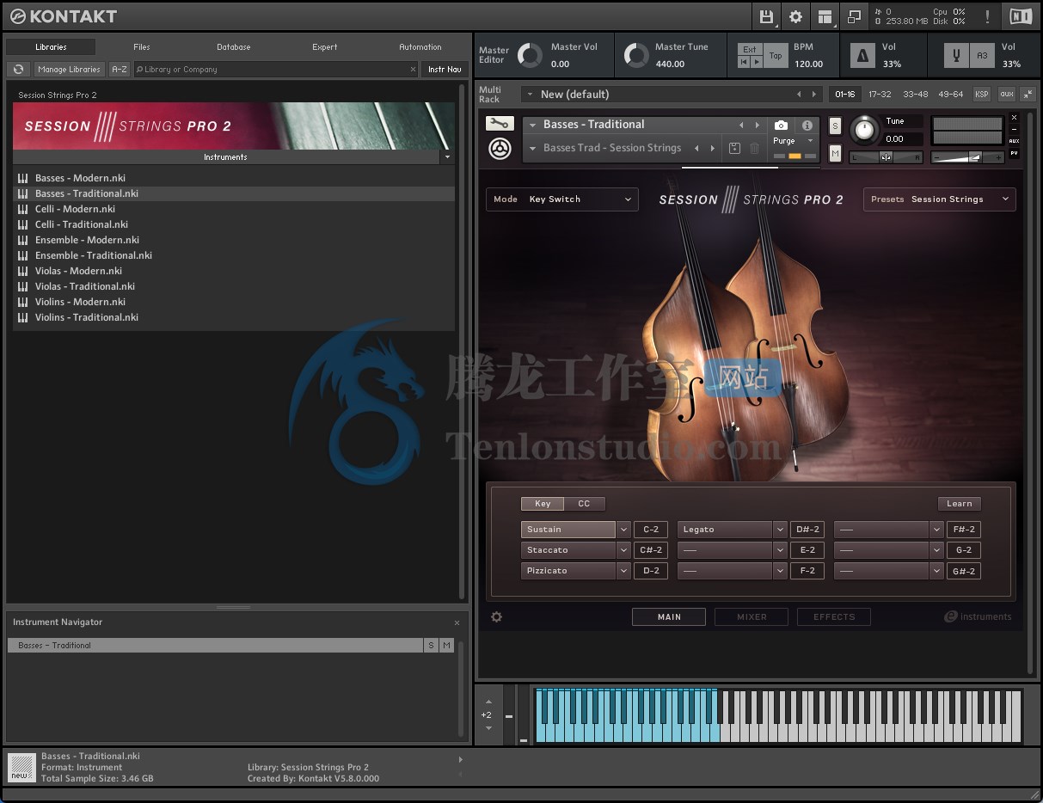Screen dimensions: 1043x803
Task: Click the metronome icon
Action: [x=862, y=56]
